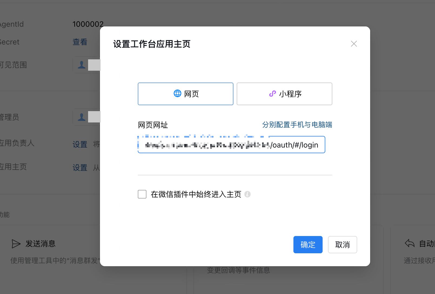Open 分别配置手机与电脑端 link
Screen dimensions: 435x294
[297, 125]
